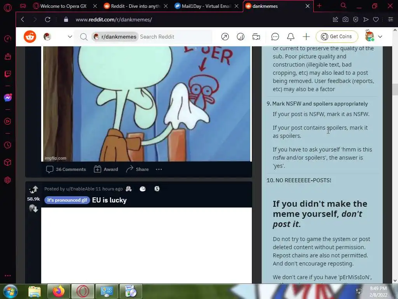The image size is (398, 299).
Task: Give Award to the Squidward post
Action: [106, 169]
